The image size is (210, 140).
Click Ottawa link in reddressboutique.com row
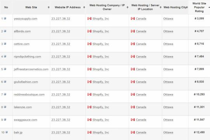click(168, 94)
